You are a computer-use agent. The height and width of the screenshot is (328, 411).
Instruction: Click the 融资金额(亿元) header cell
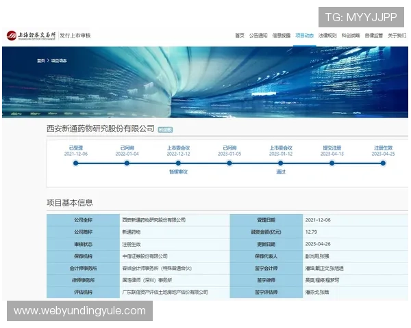(266, 232)
